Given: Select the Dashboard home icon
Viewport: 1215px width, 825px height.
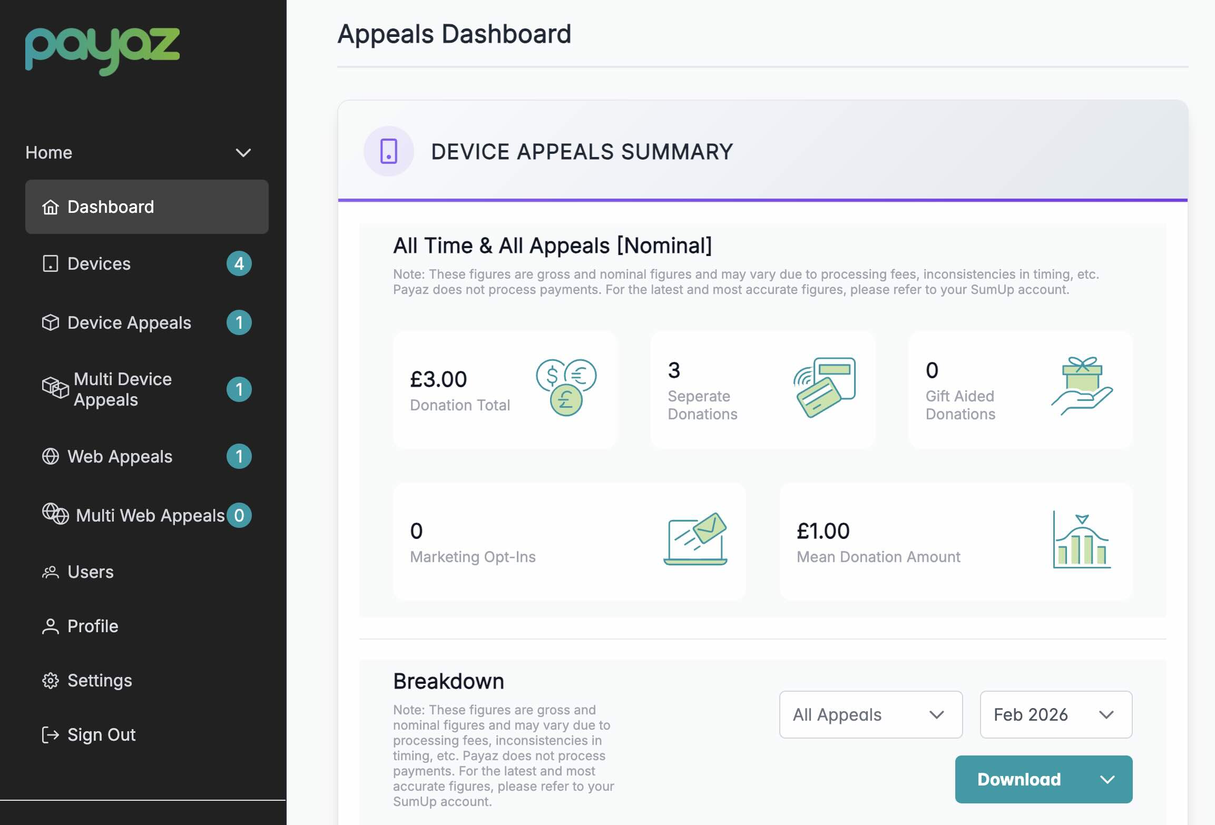Looking at the screenshot, I should [x=50, y=207].
